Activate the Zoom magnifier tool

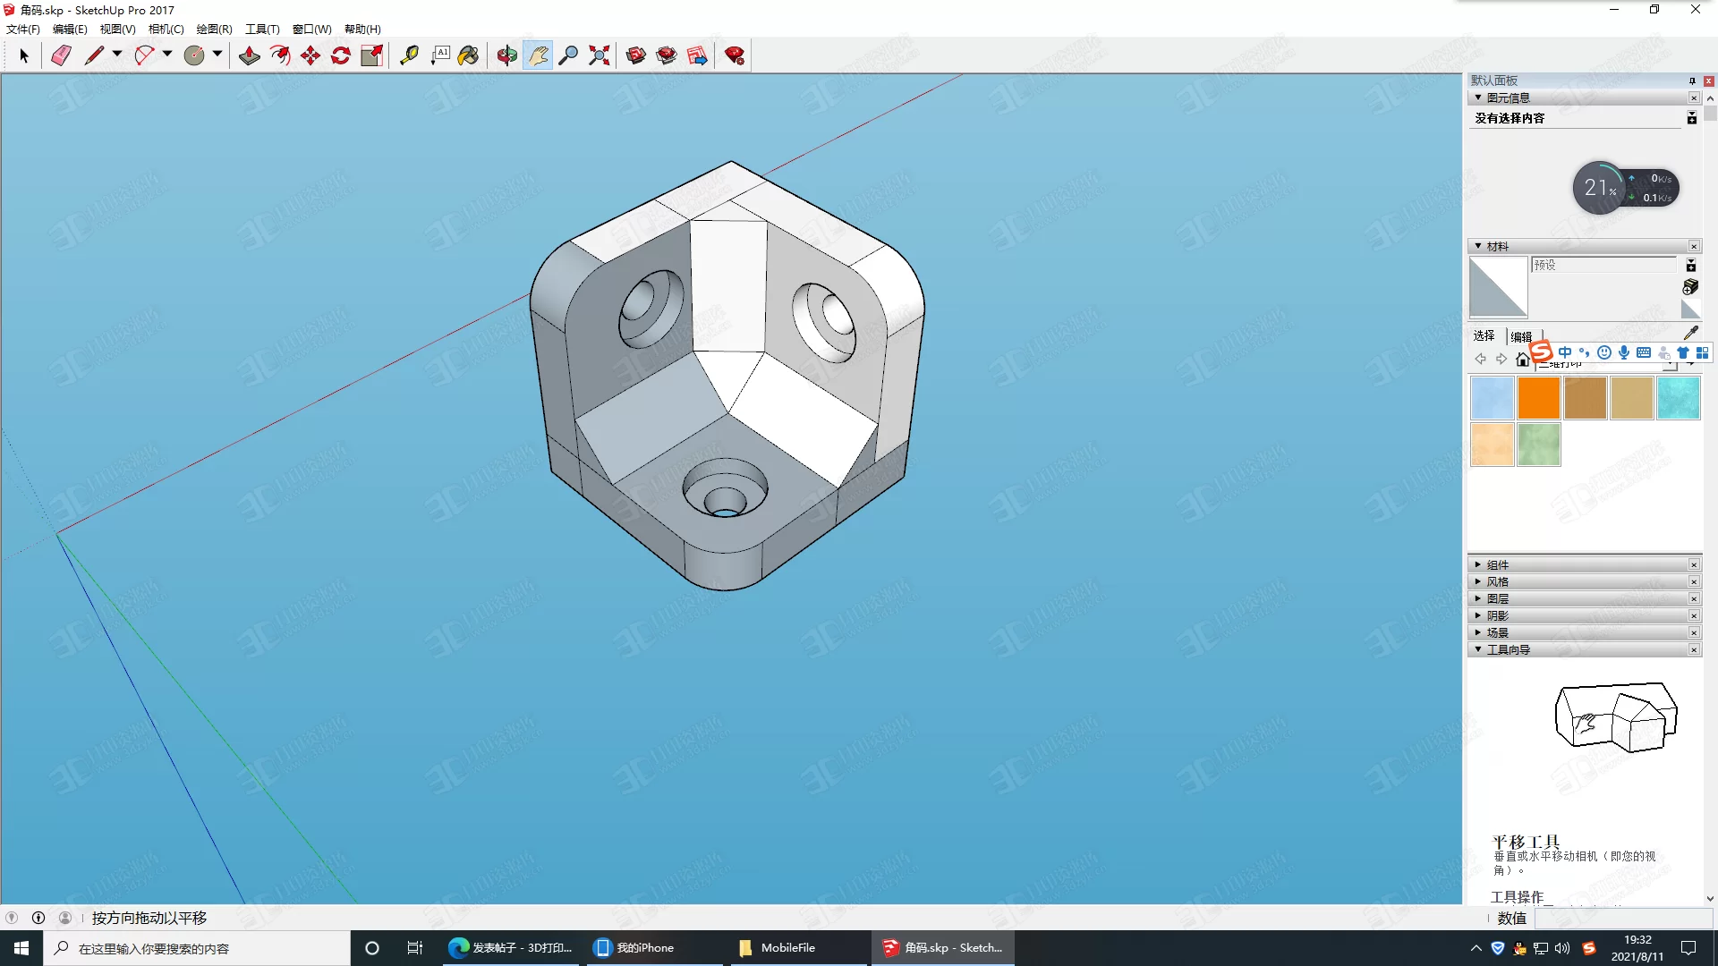pyautogui.click(x=568, y=55)
